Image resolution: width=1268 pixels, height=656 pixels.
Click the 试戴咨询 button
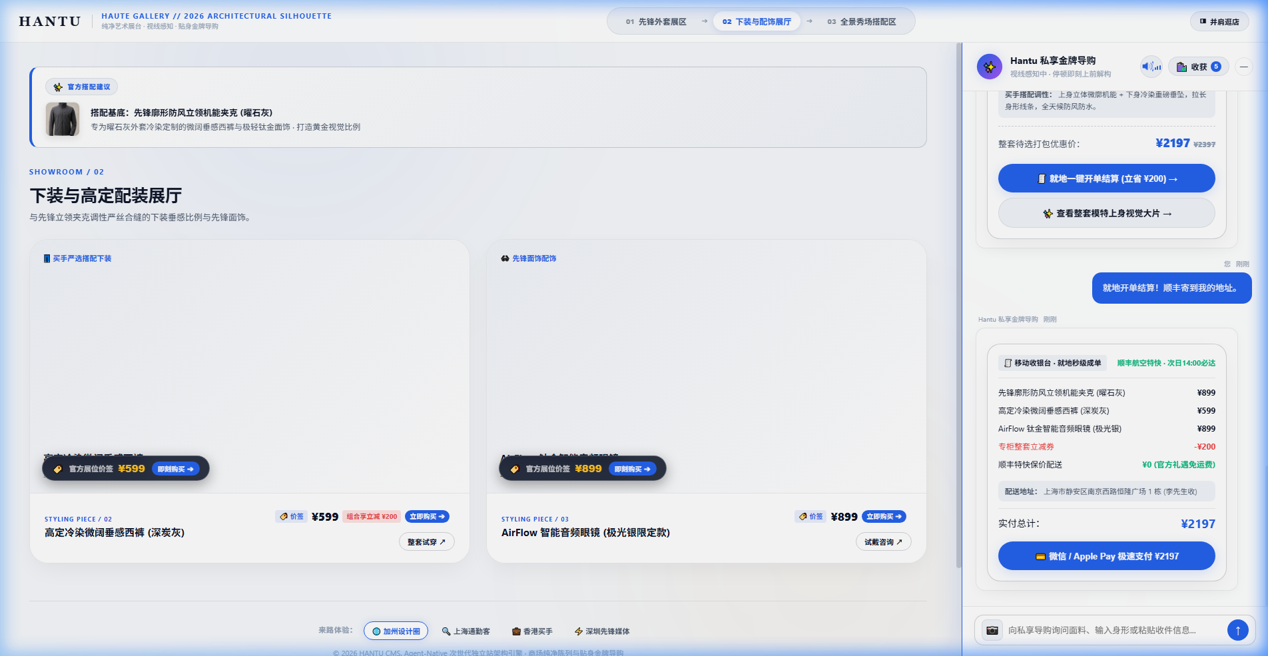pyautogui.click(x=883, y=542)
